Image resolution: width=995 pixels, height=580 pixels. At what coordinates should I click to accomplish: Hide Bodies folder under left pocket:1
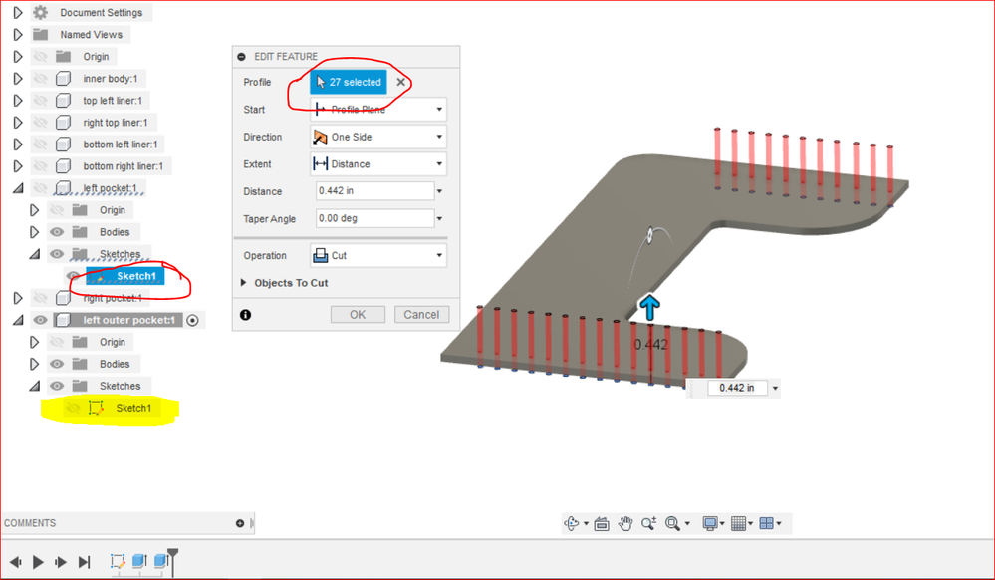[x=57, y=232]
